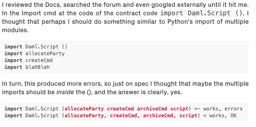Click the inline code 'import Daml.Script ()'
The width and height of the screenshot is (256, 127).
(x=201, y=13)
